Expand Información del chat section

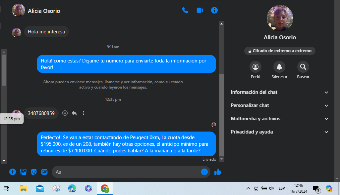click(x=280, y=92)
